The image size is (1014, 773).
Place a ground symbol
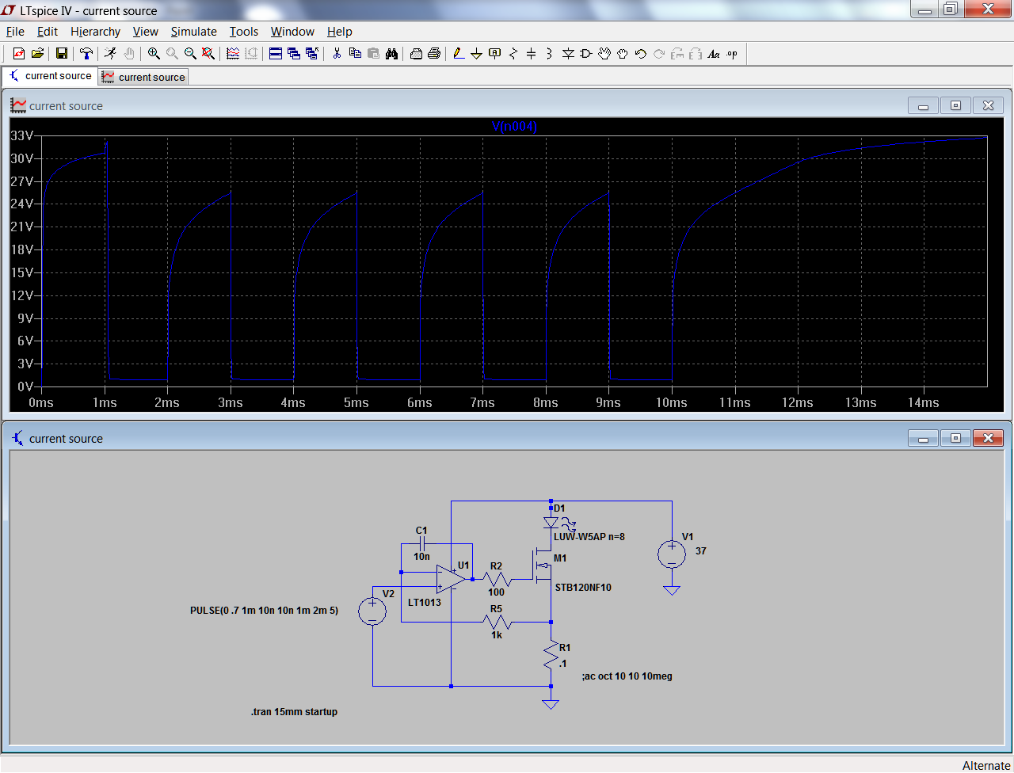476,54
